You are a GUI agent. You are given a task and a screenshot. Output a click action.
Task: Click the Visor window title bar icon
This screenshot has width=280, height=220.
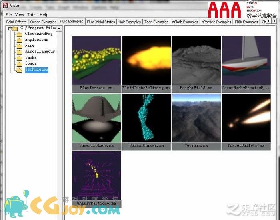(6, 6)
